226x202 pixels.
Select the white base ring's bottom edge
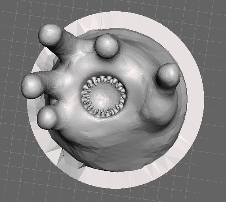[x=115, y=180]
